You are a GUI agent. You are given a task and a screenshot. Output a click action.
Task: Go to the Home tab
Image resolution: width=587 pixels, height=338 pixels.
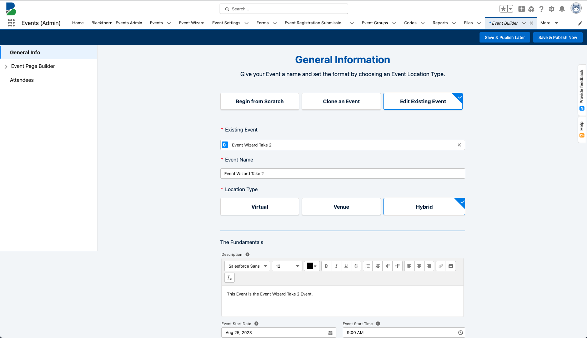(78, 23)
